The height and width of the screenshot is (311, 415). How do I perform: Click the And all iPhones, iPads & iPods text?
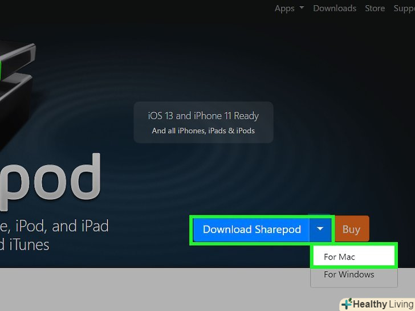(x=204, y=131)
